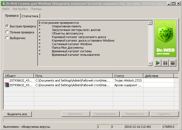Image resolution: width=182 pixels, height=130 pixels.
Task: Maximize the Dr.Web scanner window
Action: click(174, 4)
